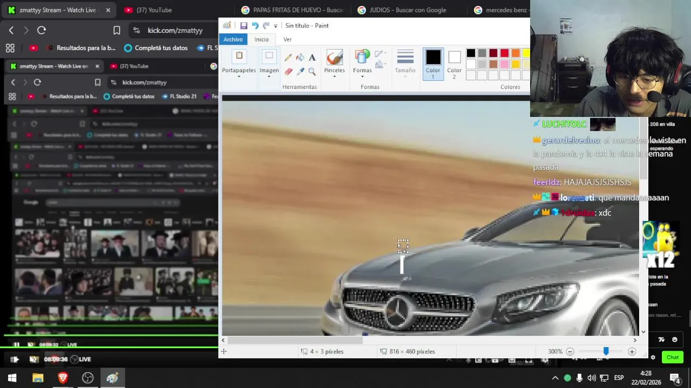Bookmark the page in browser toolbar
Screen dimensions: 691x388
coord(117,31)
